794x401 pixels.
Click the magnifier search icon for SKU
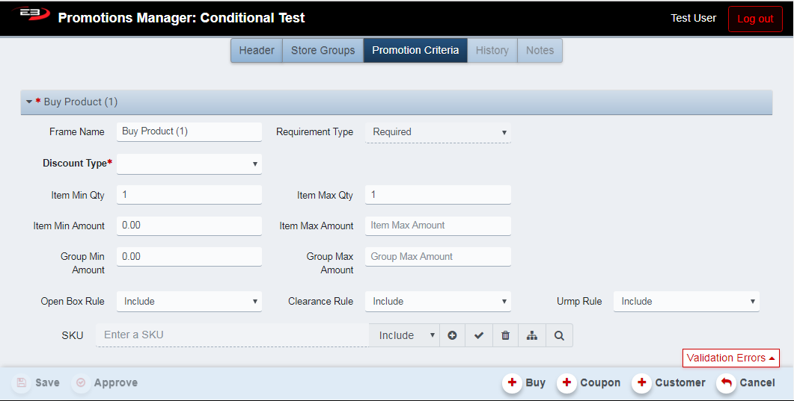pyautogui.click(x=559, y=335)
